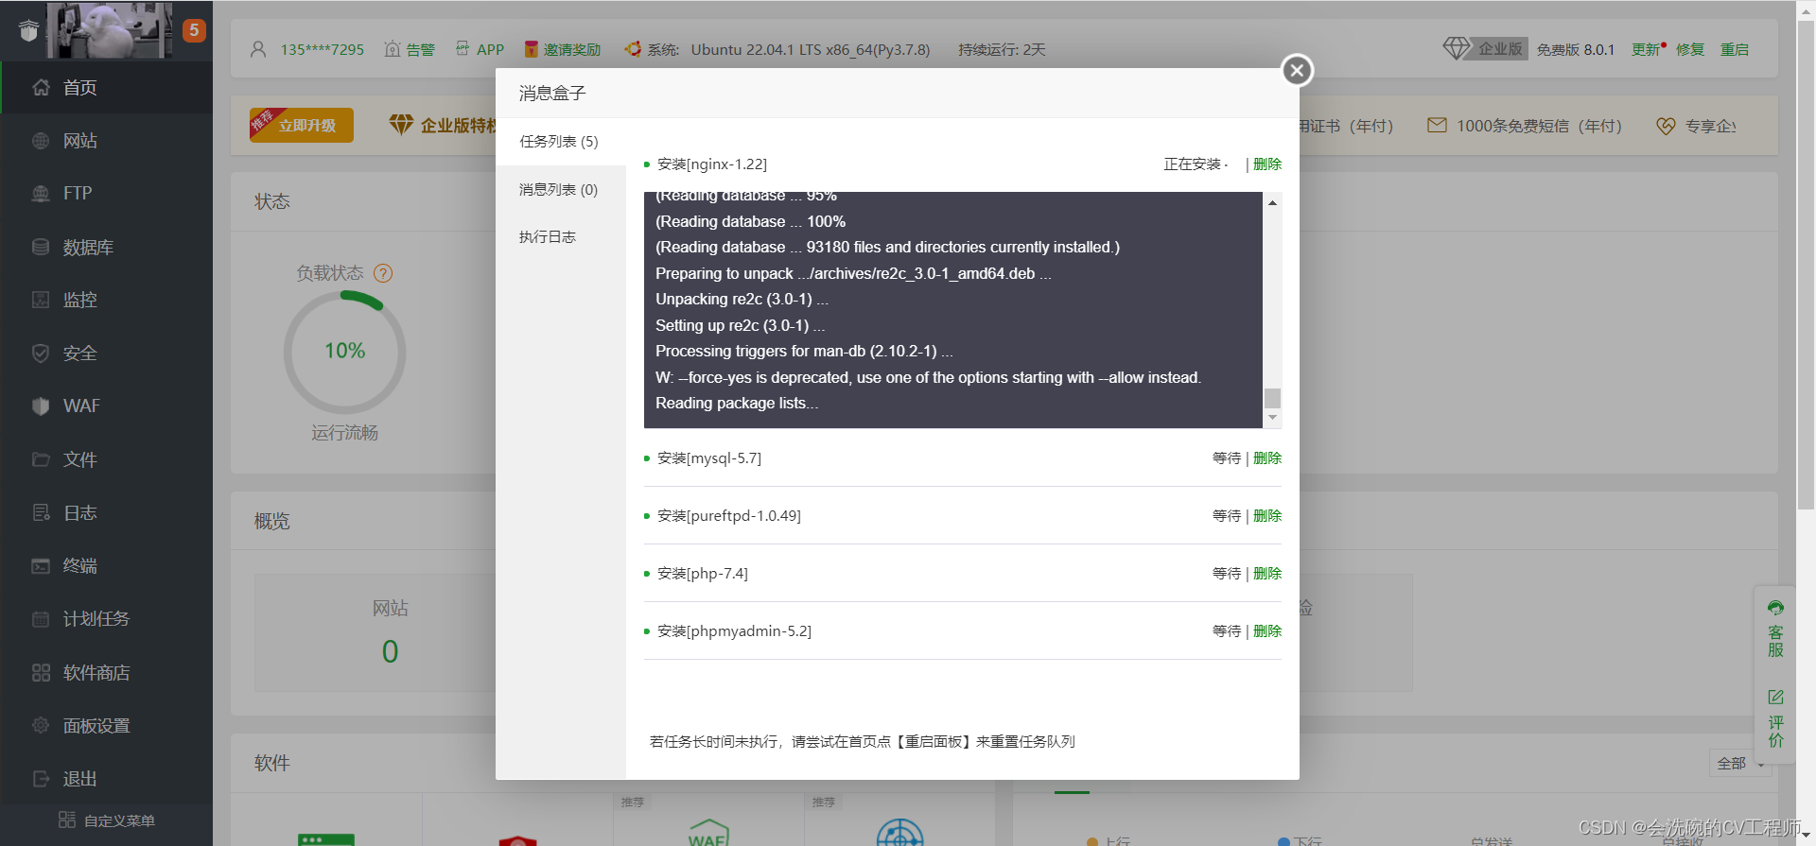This screenshot has width=1816, height=846.
Task: Delete the nginx-1.22 install task
Action: point(1267,164)
